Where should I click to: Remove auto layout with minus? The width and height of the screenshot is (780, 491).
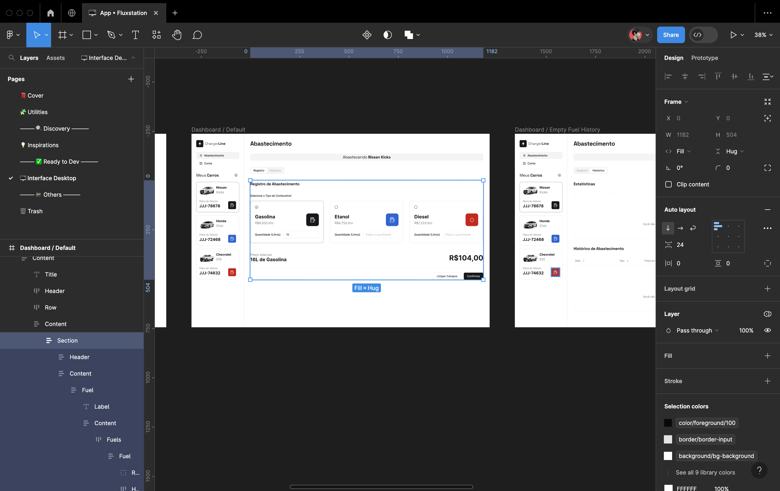coord(767,210)
